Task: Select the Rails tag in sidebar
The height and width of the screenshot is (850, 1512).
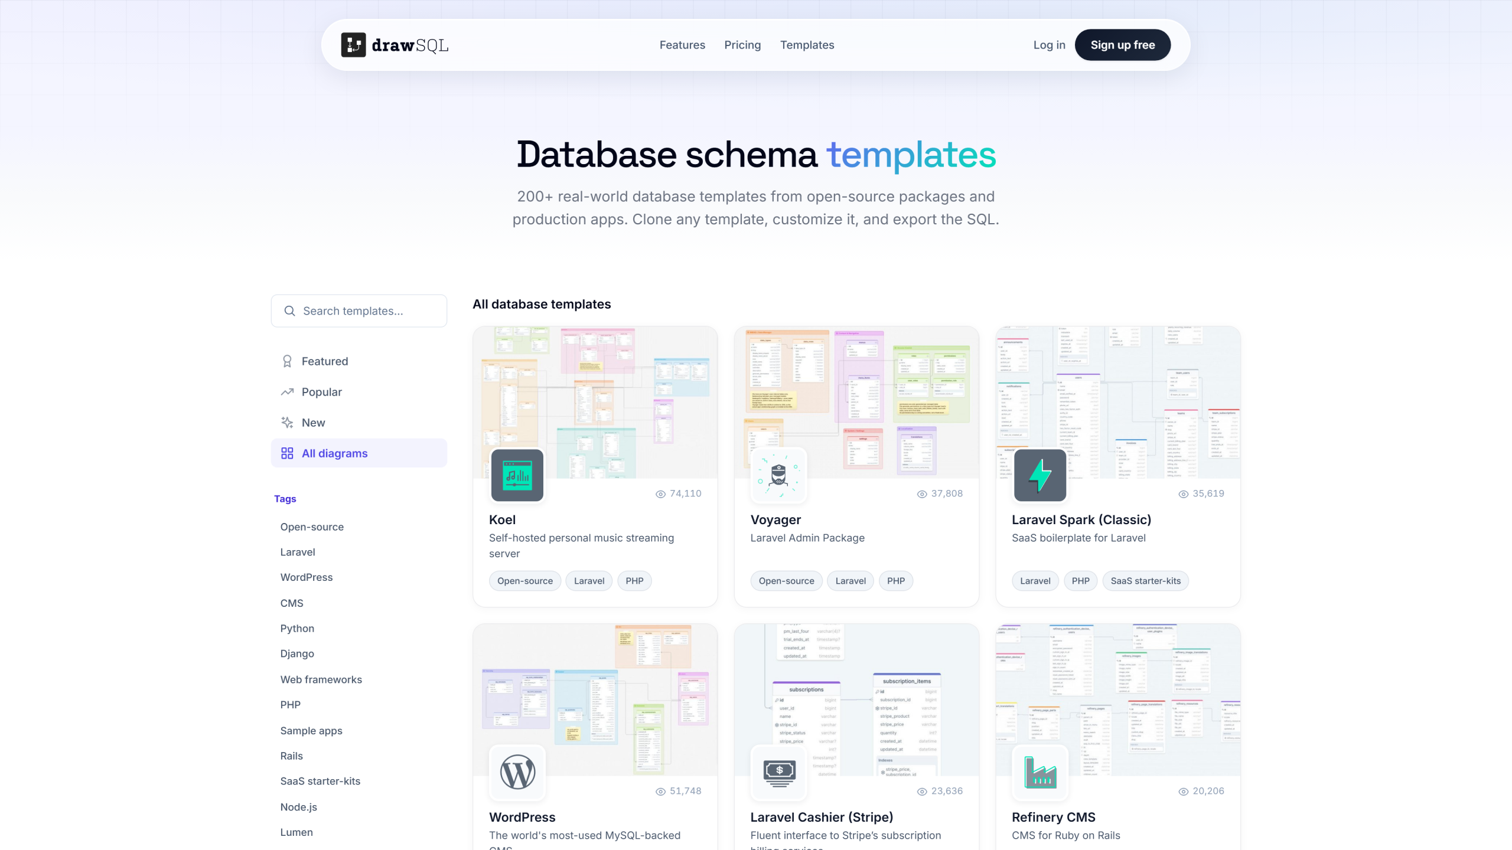Action: [x=291, y=756]
